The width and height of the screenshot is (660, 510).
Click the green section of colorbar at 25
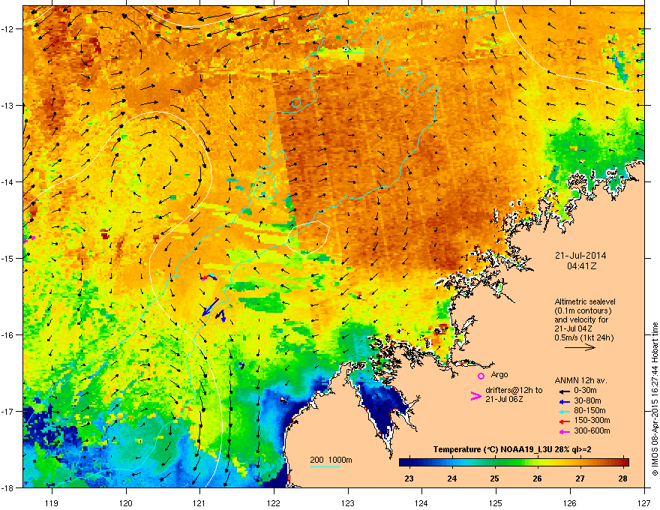click(x=494, y=462)
